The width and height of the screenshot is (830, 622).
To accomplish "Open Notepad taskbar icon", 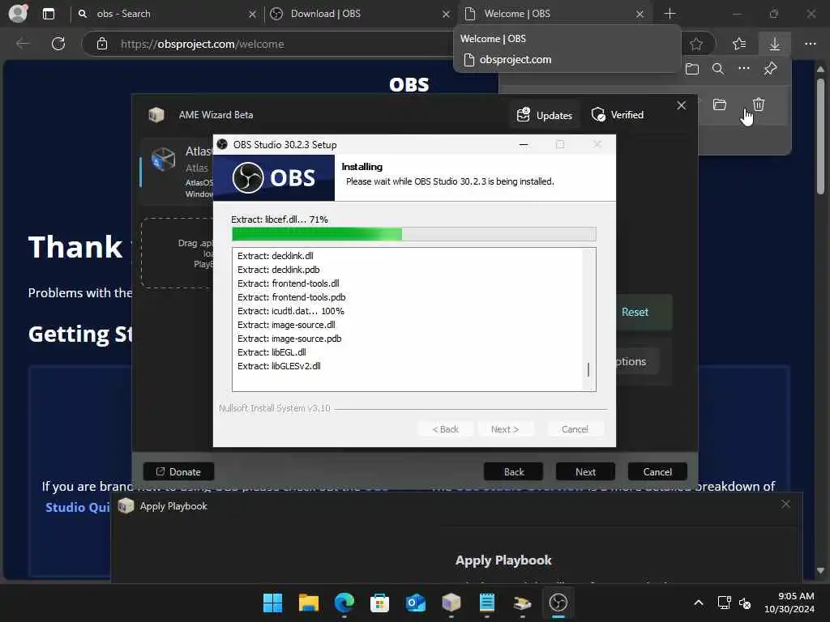I will [486, 603].
